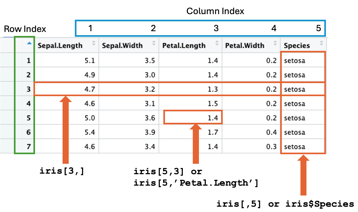This screenshot has height=212, width=358.
Task: Click the column index number 3 in blue box
Action: point(216,28)
